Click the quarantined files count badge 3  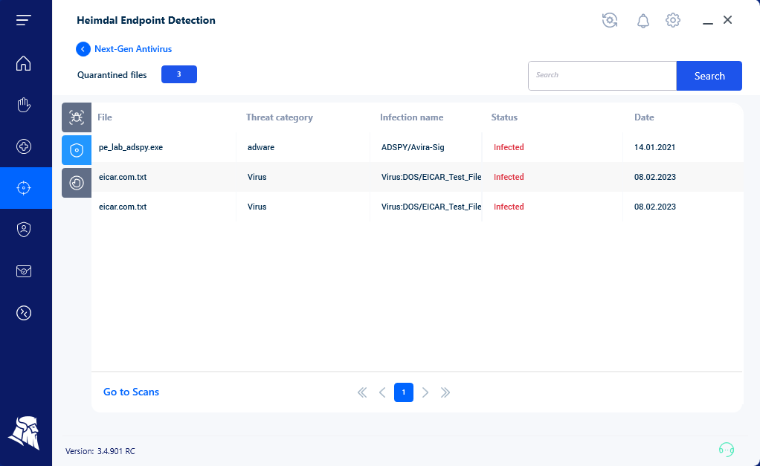pos(179,74)
